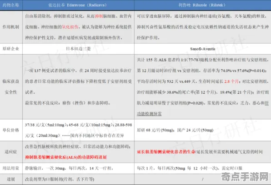This screenshot has width=271, height=185.
Task: Click the Sanofi-Aventis cell
Action: coord(202,49)
